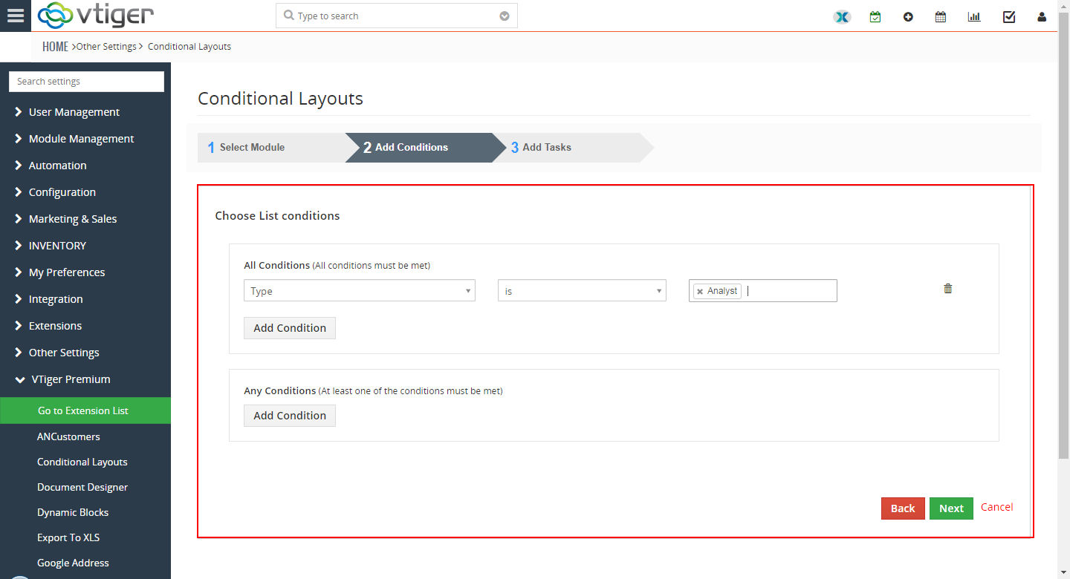Image resolution: width=1070 pixels, height=579 pixels.
Task: Click the Back button
Action: 903,508
